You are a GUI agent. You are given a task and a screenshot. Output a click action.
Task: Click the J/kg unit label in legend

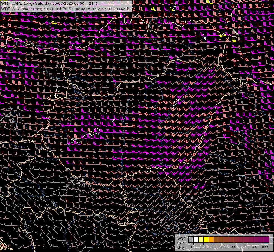(x=182, y=248)
